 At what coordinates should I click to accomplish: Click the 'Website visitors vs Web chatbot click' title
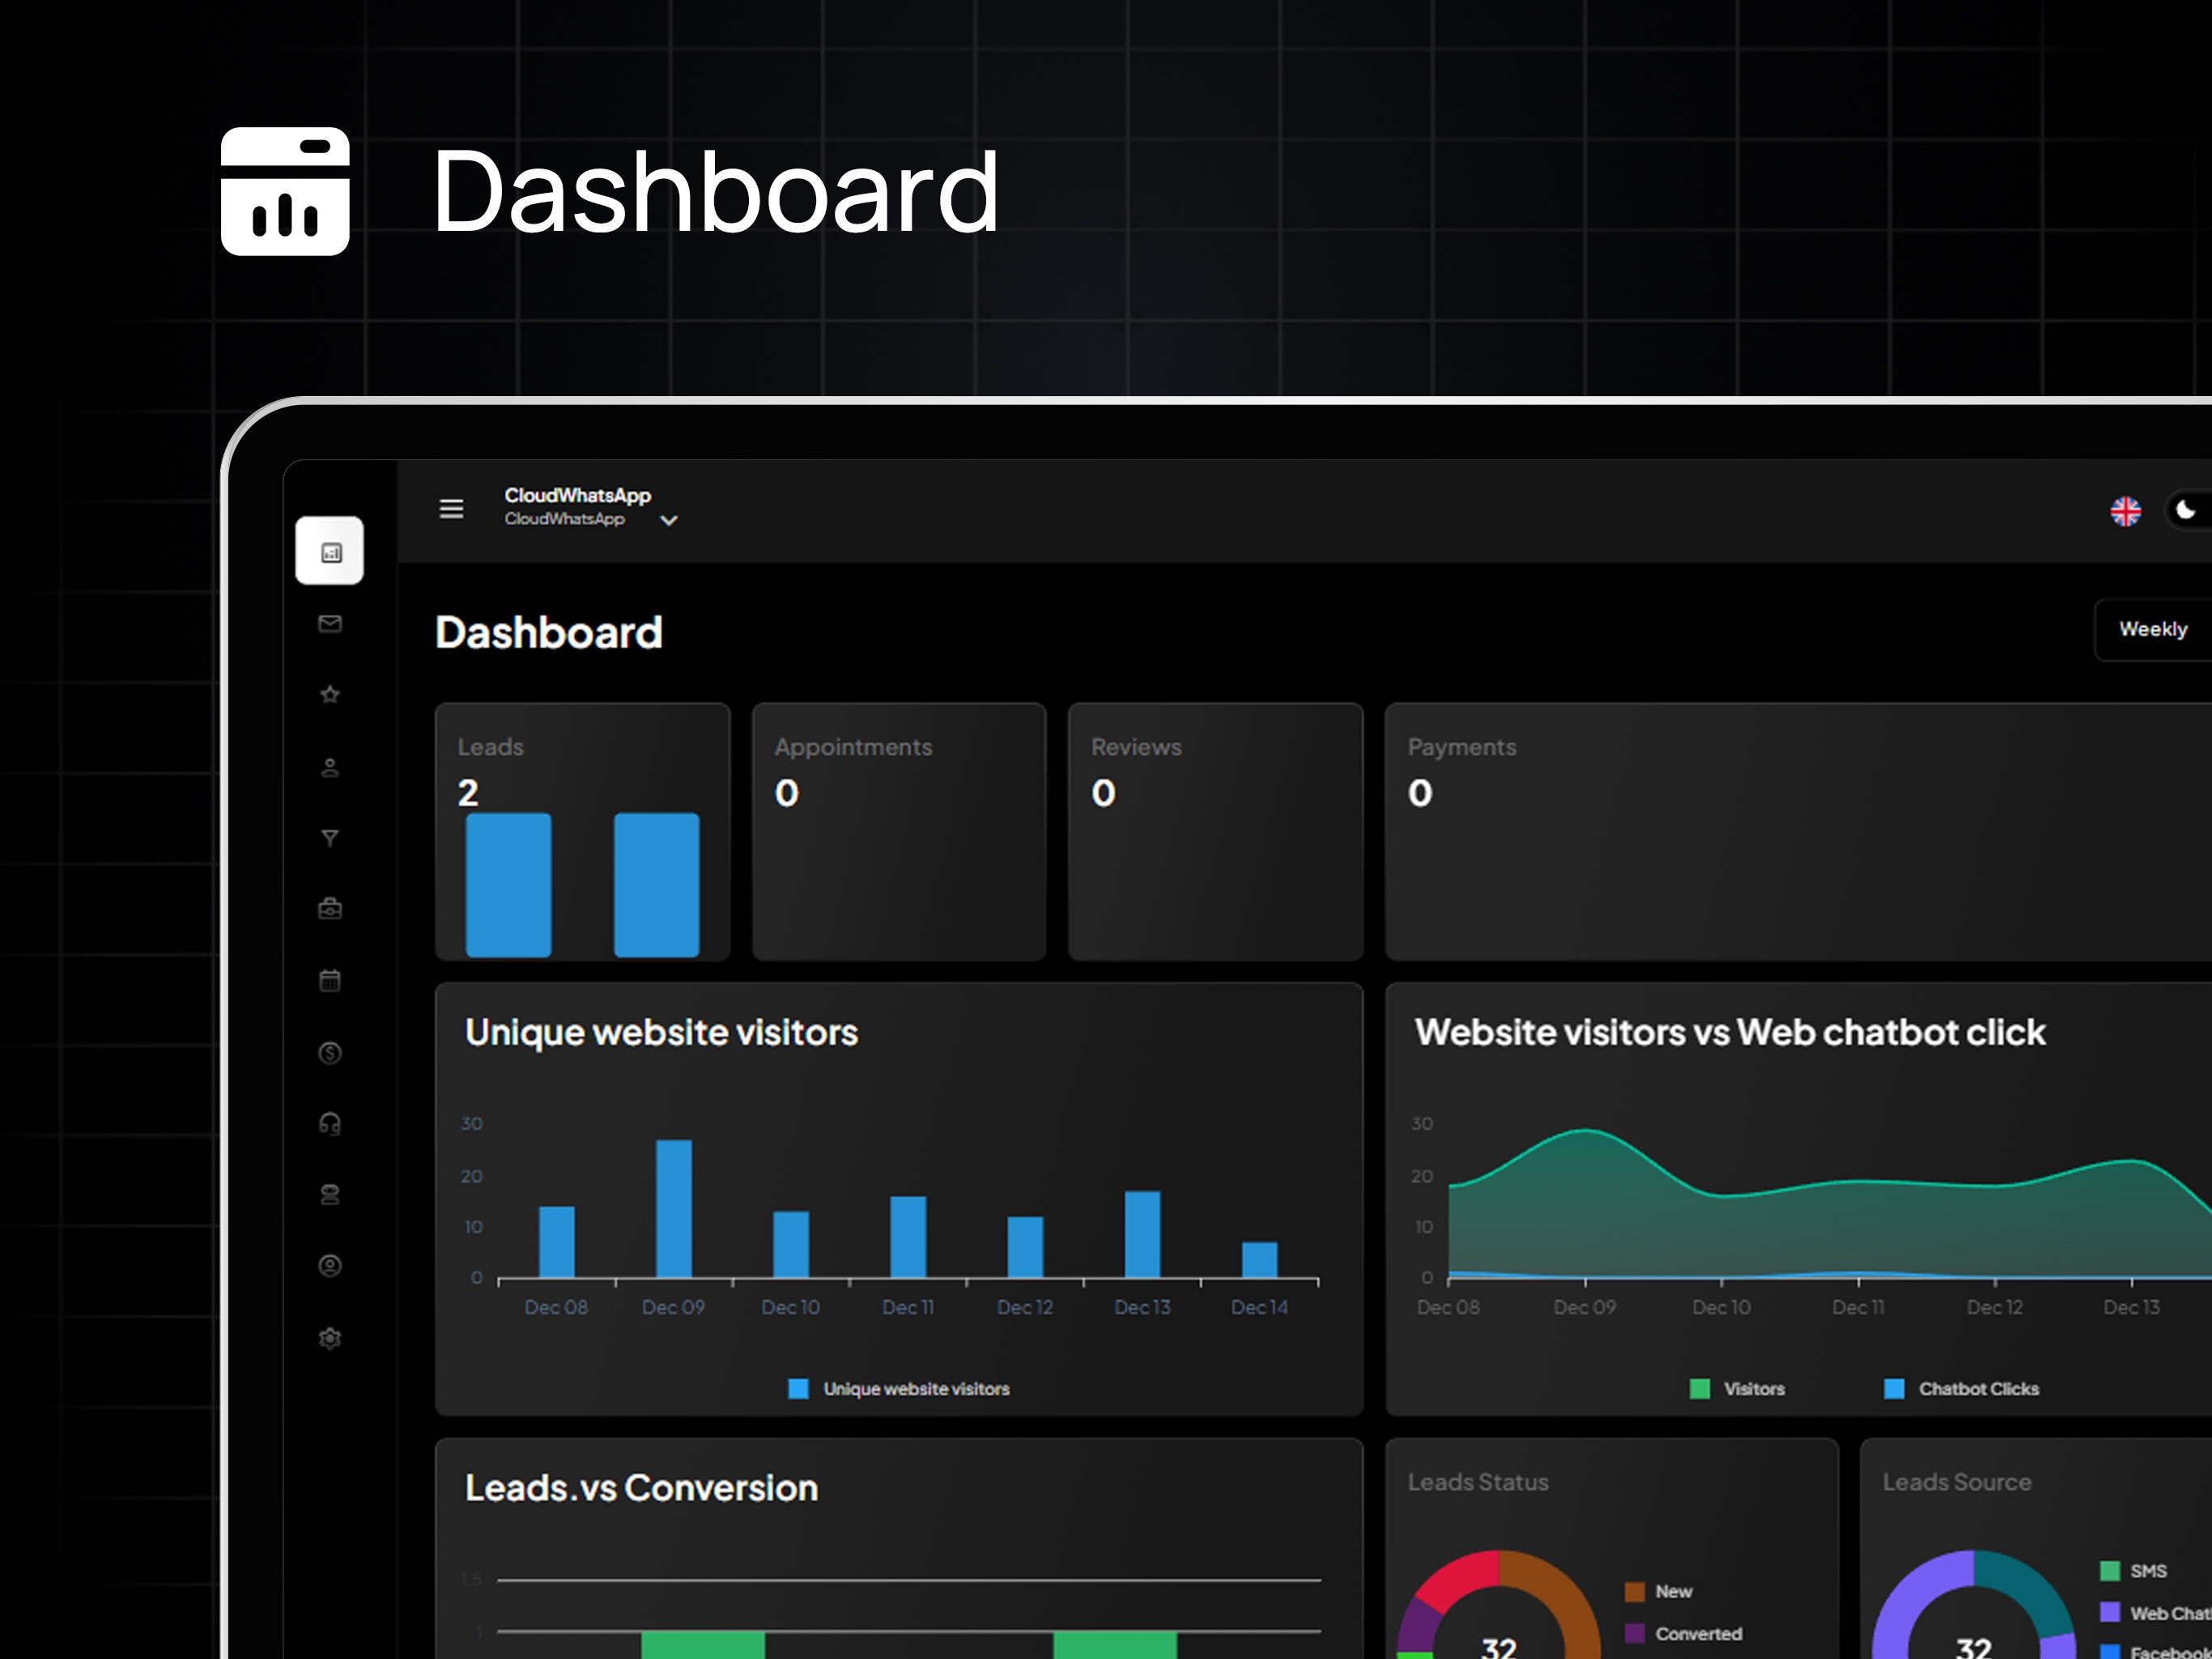click(1731, 1033)
